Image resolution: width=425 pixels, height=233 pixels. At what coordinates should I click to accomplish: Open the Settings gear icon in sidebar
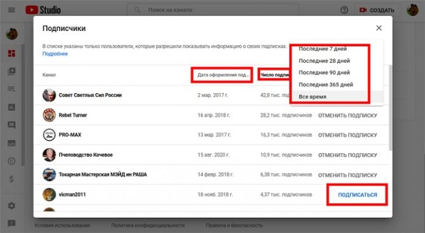pyautogui.click(x=11, y=206)
